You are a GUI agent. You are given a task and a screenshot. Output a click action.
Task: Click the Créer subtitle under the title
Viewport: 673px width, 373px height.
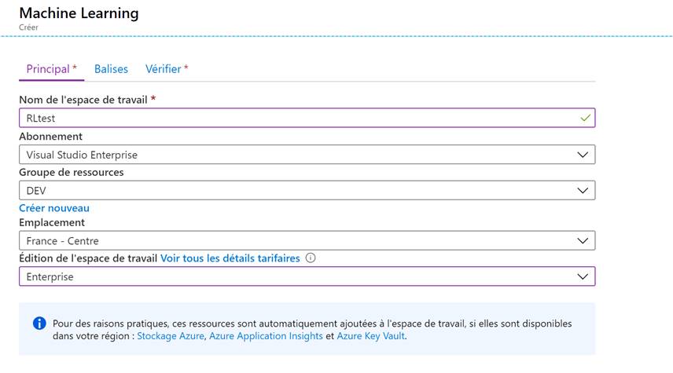pyautogui.click(x=28, y=27)
